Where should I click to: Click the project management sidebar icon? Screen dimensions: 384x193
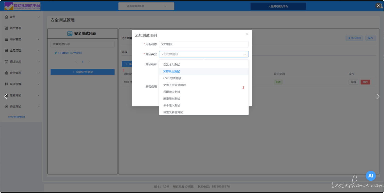coord(7,28)
